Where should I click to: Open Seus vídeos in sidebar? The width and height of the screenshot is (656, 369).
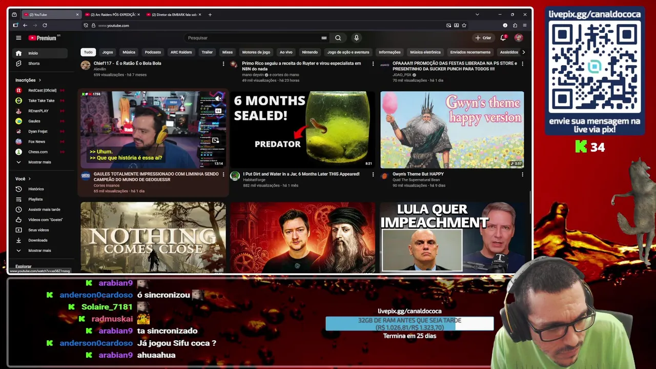coord(41,230)
